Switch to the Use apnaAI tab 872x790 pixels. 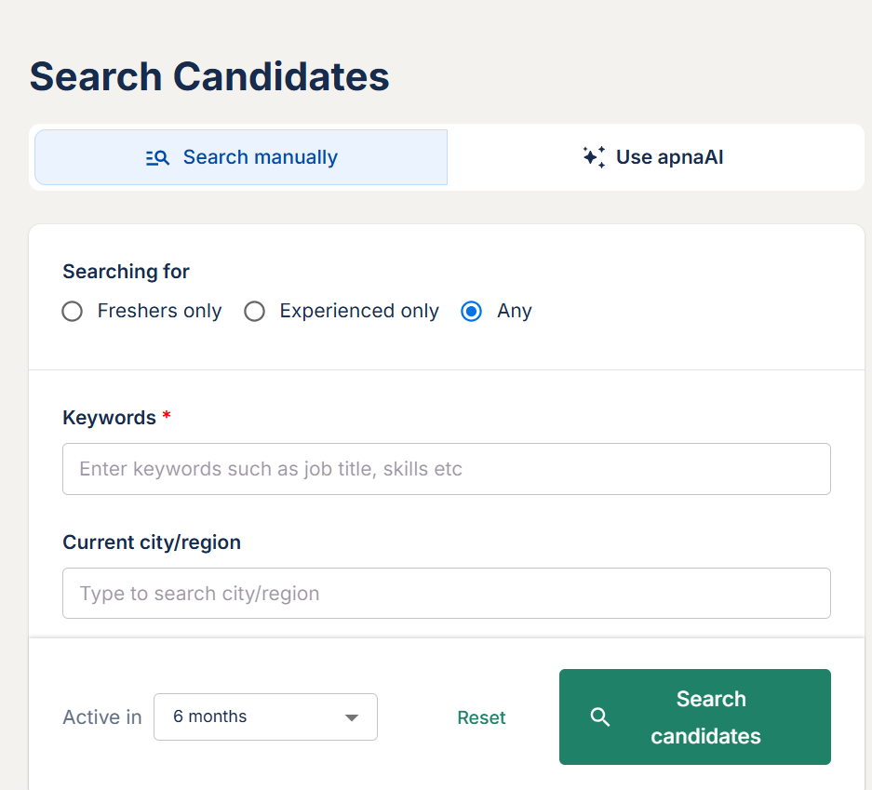pos(655,157)
